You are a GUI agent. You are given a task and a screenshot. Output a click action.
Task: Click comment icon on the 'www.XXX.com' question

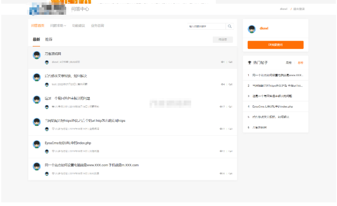[x=230, y=174]
